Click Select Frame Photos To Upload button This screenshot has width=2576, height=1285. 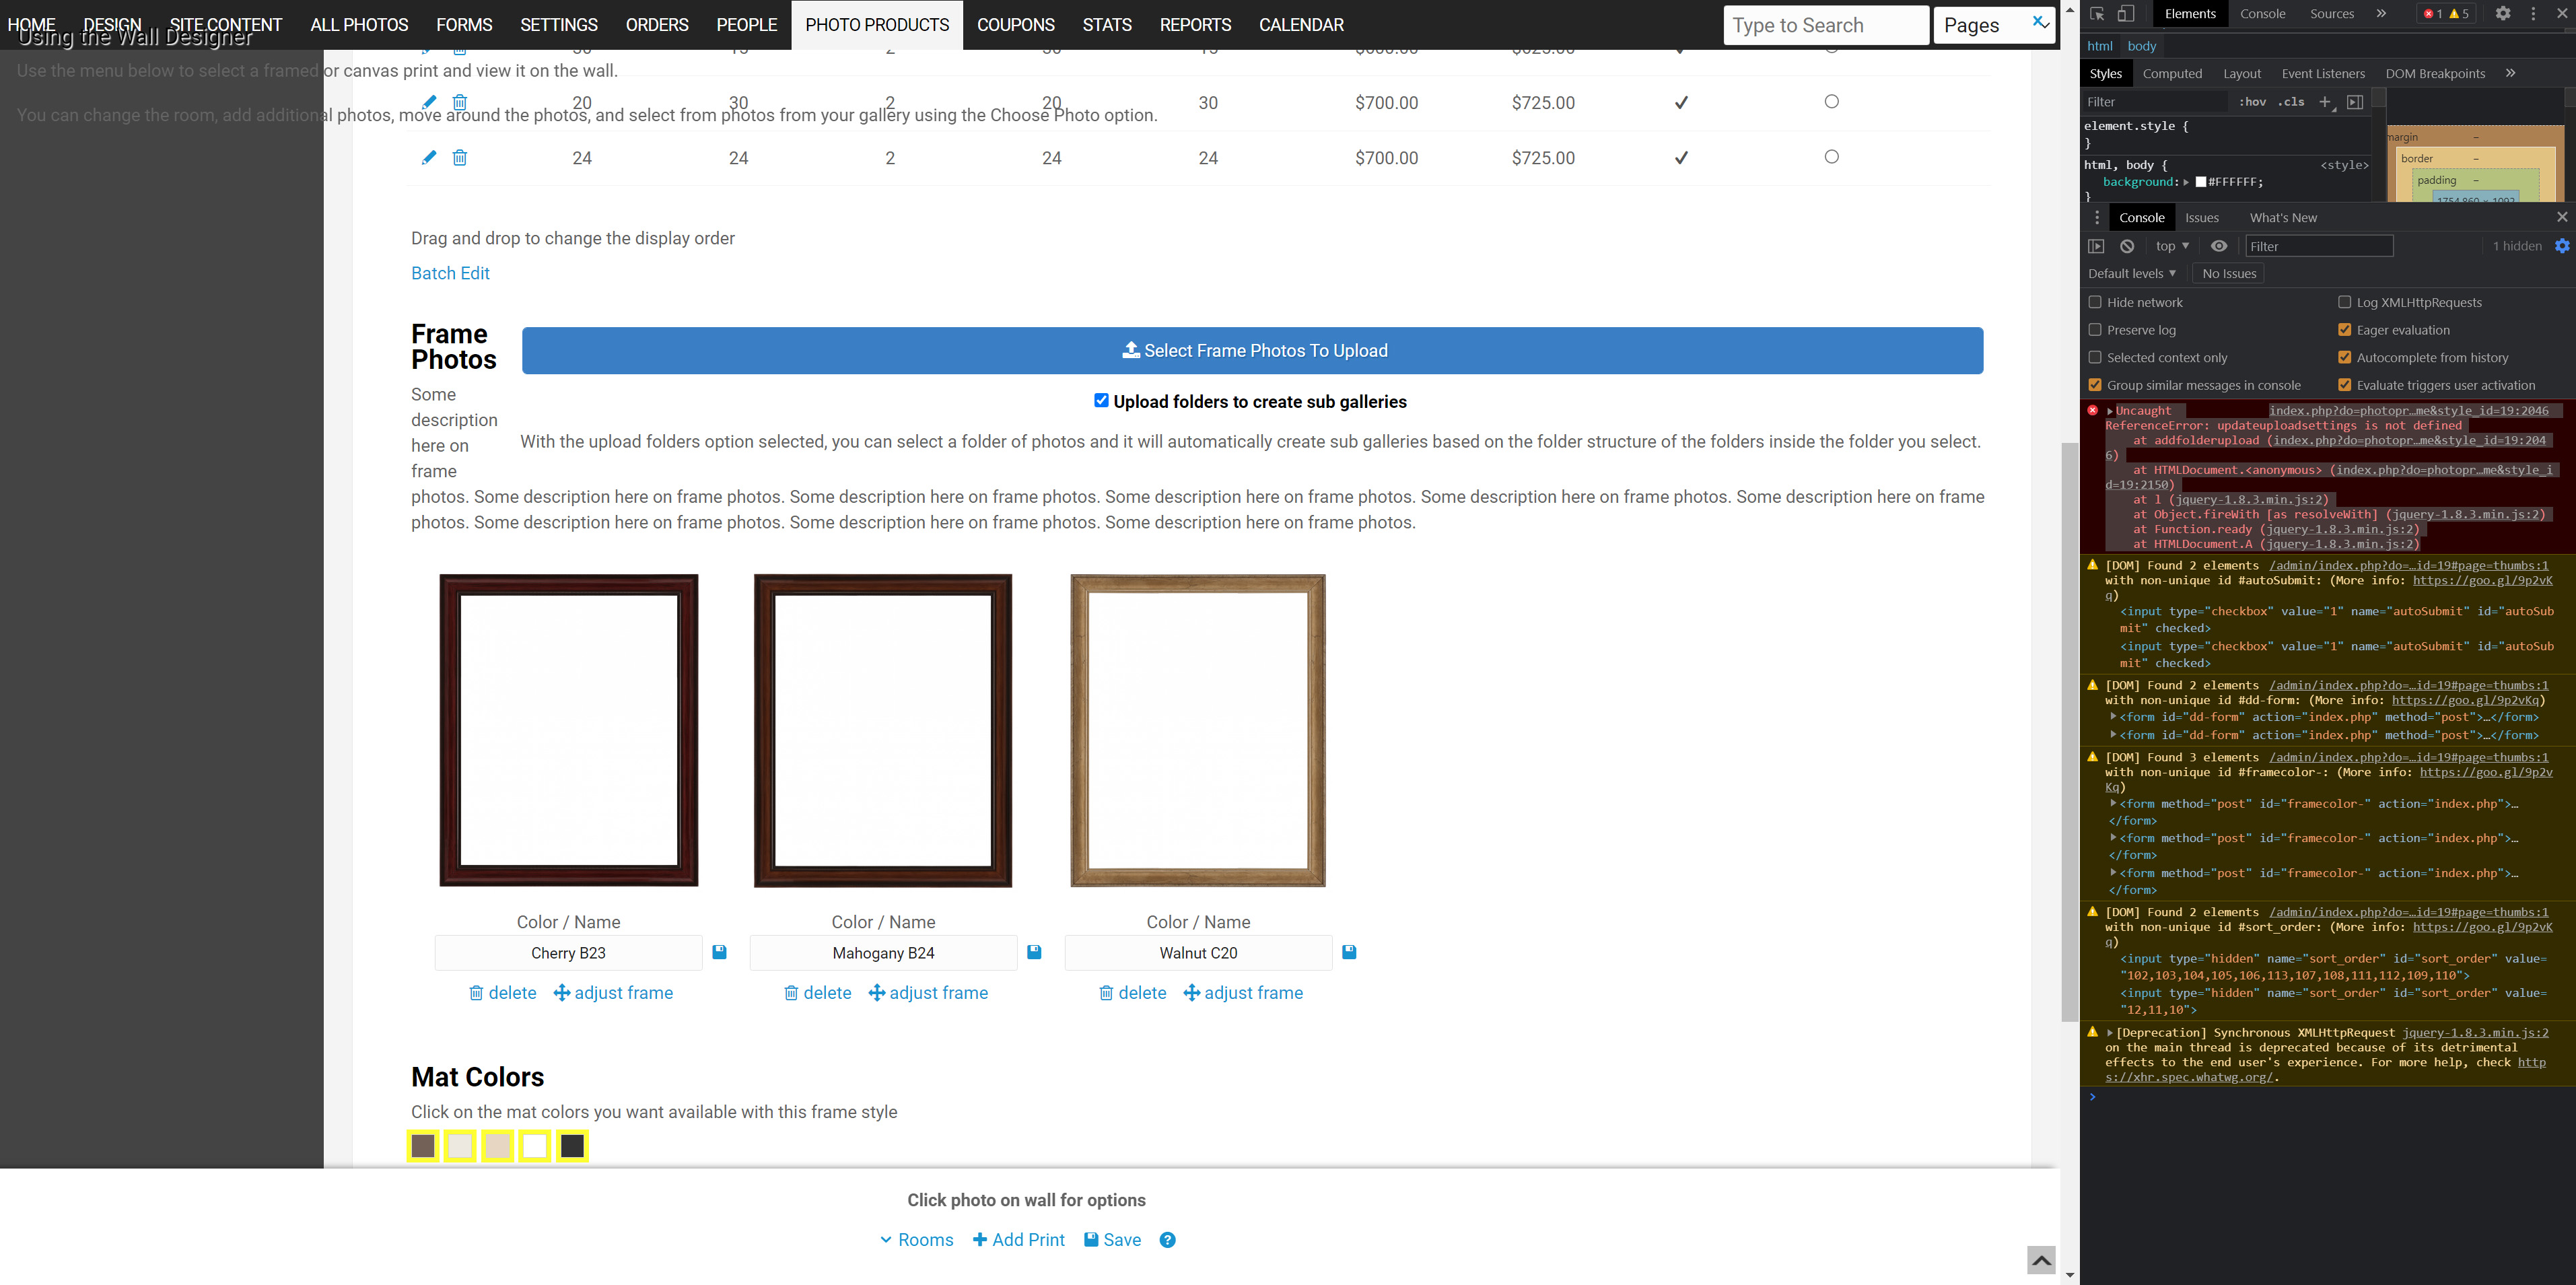(x=1252, y=350)
